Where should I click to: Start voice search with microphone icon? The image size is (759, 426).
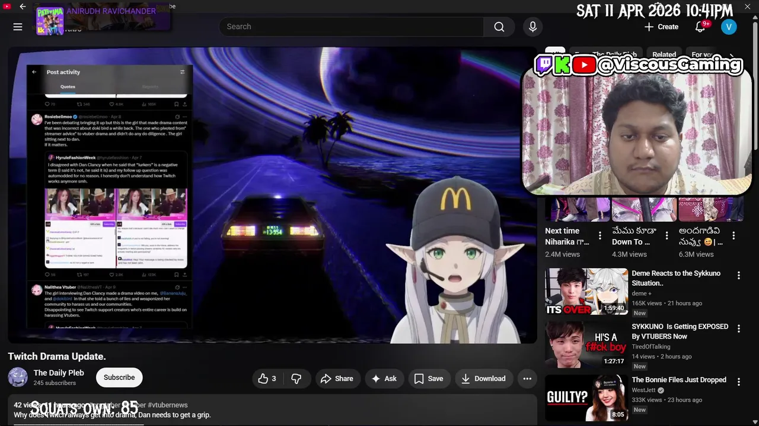pyautogui.click(x=532, y=27)
